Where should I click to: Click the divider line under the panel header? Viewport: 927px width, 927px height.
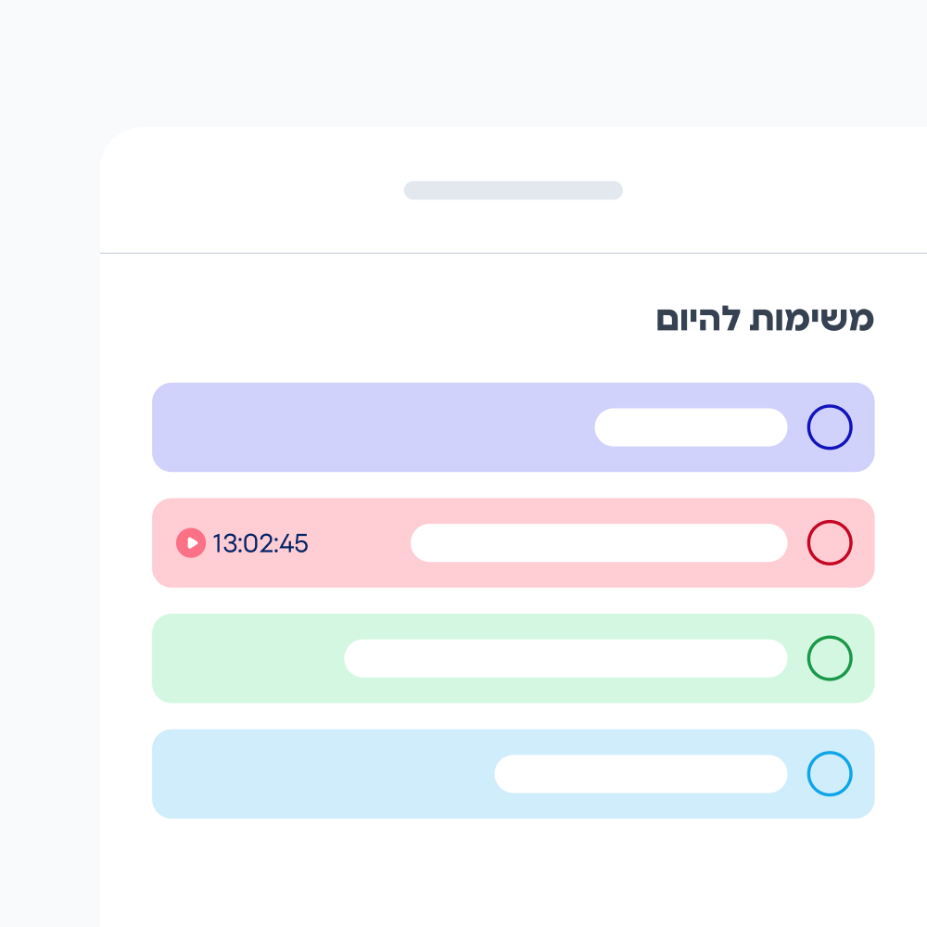coord(513,252)
